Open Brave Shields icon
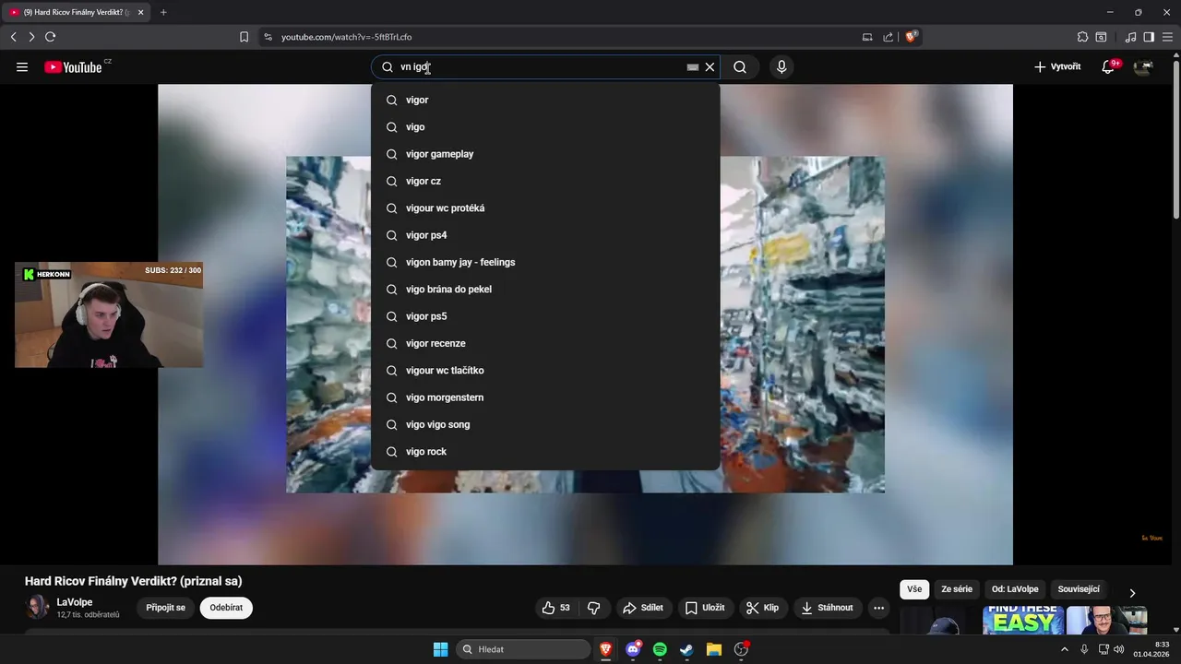The width and height of the screenshot is (1181, 664). (x=912, y=37)
